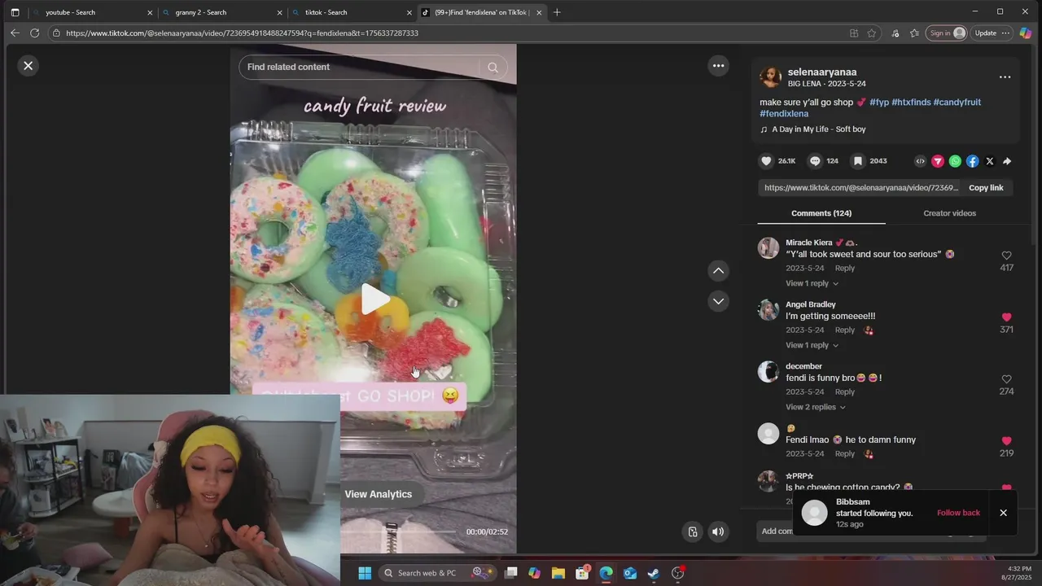Go to the previous video arrow
The height and width of the screenshot is (586, 1042).
pyautogui.click(x=718, y=270)
